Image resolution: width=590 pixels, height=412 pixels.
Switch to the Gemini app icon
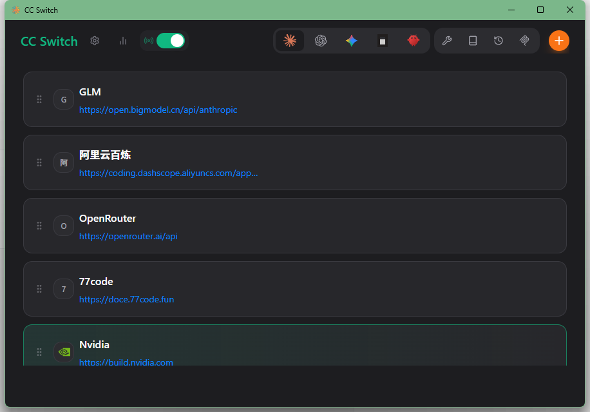351,41
